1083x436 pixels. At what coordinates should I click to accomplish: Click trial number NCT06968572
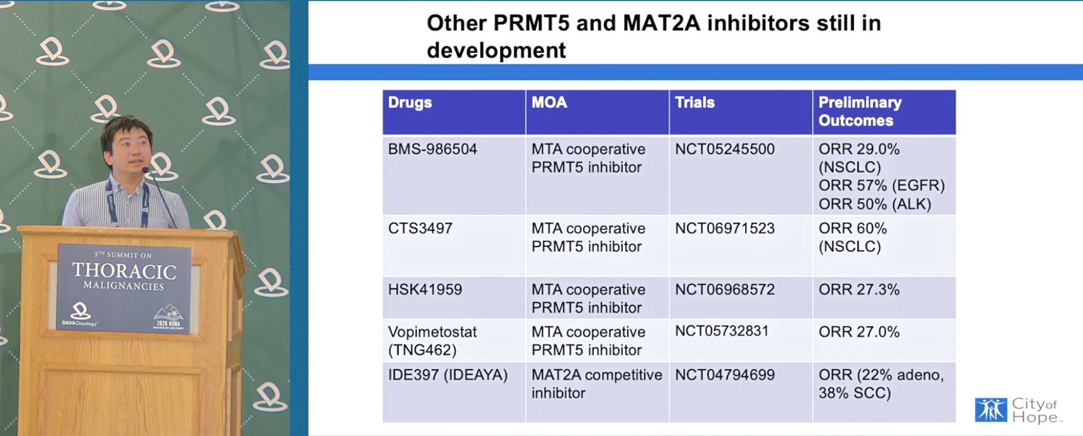[725, 290]
